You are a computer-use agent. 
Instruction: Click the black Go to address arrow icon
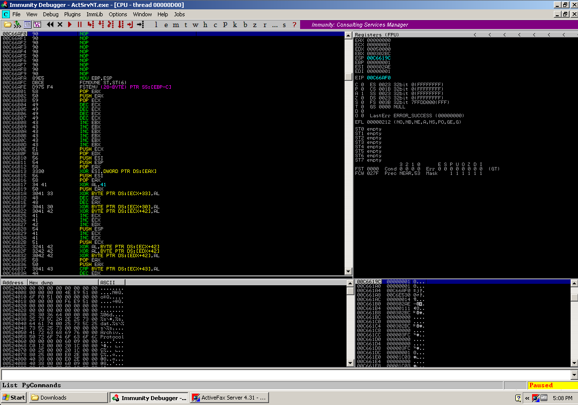140,25
